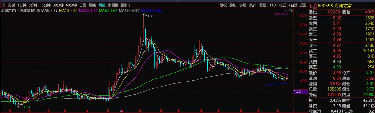Select the 卖一 4.98 order row
Viewport: 375px width, 113px height.
(341, 39)
